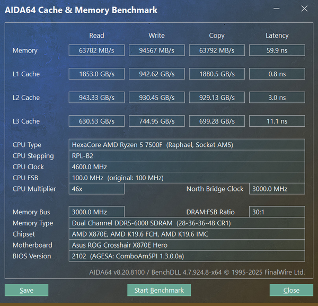This screenshot has width=318, height=306.
Task: Click the BIOS Version label
Action: pos(32,256)
